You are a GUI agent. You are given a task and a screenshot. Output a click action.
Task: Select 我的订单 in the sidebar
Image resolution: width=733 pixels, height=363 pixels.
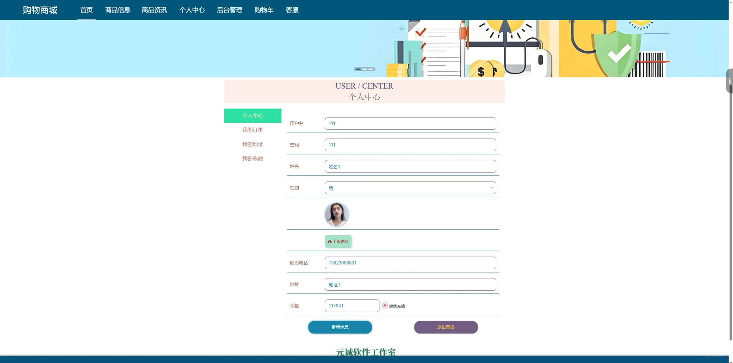(x=253, y=130)
